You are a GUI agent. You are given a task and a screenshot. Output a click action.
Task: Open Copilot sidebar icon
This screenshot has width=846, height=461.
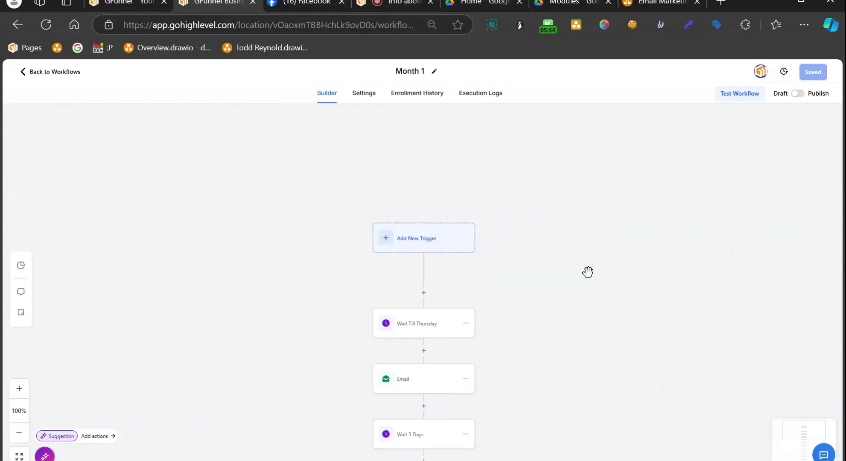click(x=831, y=25)
